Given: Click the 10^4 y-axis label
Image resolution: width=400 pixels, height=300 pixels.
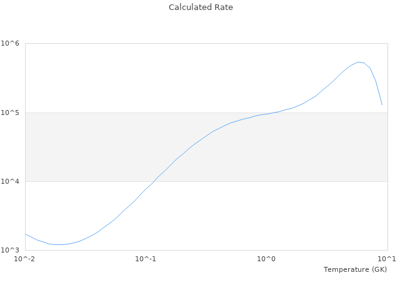Looking at the screenshot, I should [10, 181].
